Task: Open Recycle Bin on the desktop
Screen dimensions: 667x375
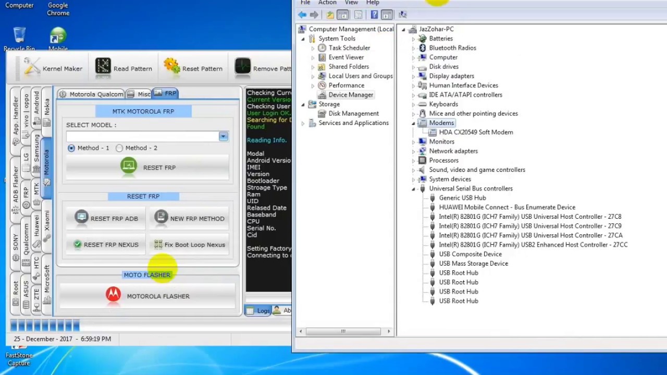Action: (x=19, y=40)
